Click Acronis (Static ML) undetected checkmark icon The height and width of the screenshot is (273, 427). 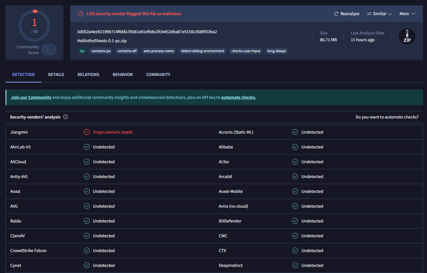pyautogui.click(x=295, y=132)
